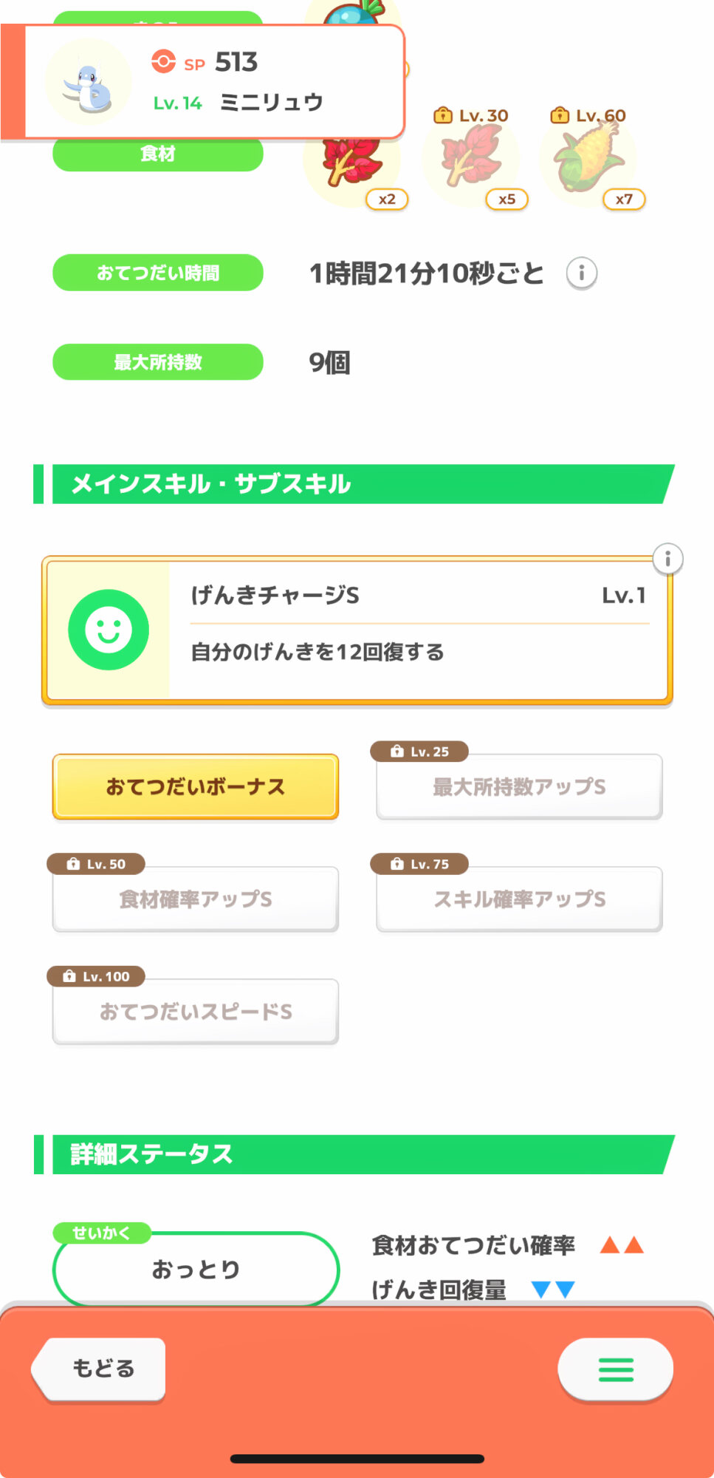Tap the red herb x2 ingredient
This screenshot has width=714, height=1478.
353,166
